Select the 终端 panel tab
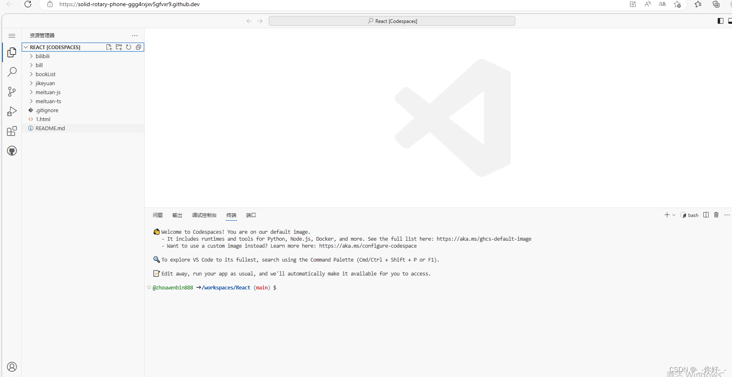This screenshot has height=377, width=732. (231, 215)
